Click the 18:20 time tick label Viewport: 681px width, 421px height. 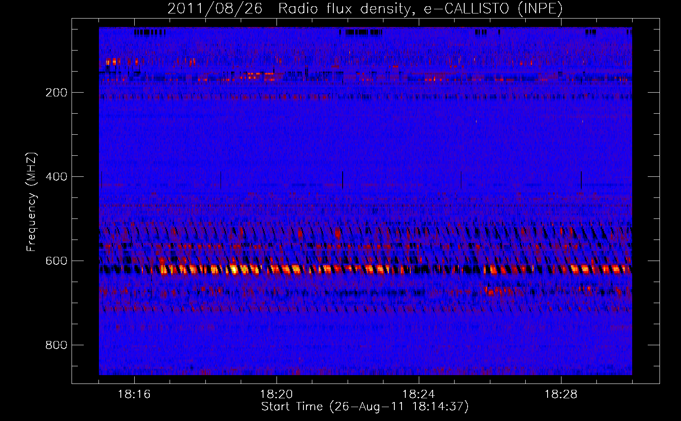point(277,394)
